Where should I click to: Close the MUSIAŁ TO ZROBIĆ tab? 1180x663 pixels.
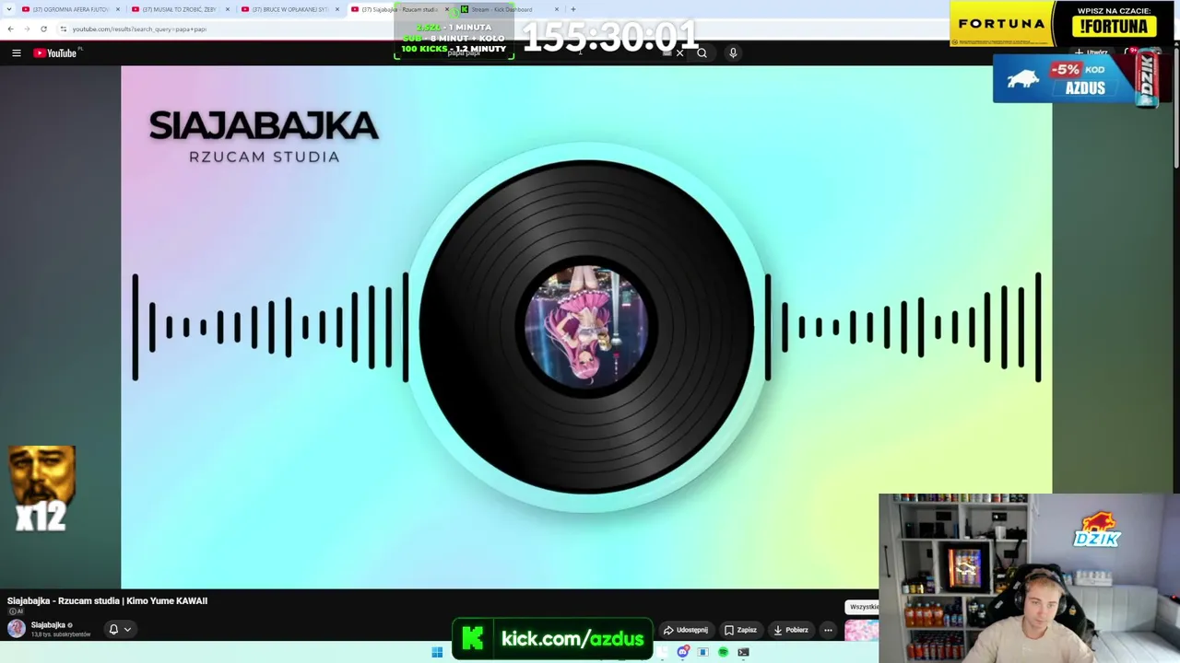tap(228, 9)
